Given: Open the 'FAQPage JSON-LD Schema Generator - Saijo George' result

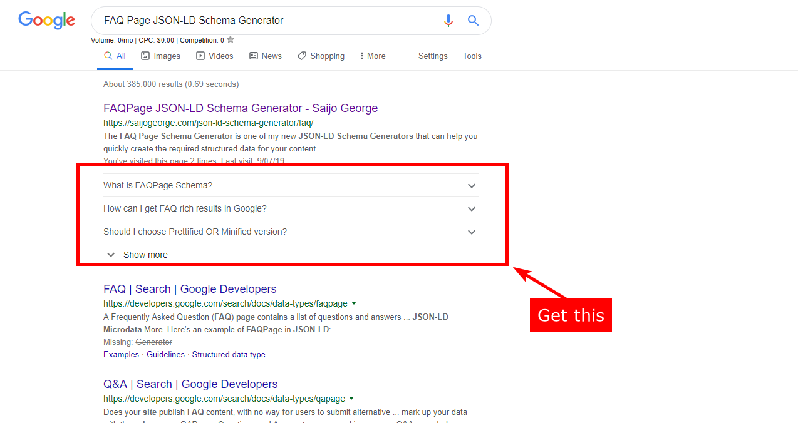Looking at the screenshot, I should point(240,108).
